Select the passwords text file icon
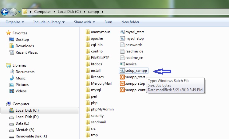The width and height of the screenshot is (229, 139). tap(122, 44)
